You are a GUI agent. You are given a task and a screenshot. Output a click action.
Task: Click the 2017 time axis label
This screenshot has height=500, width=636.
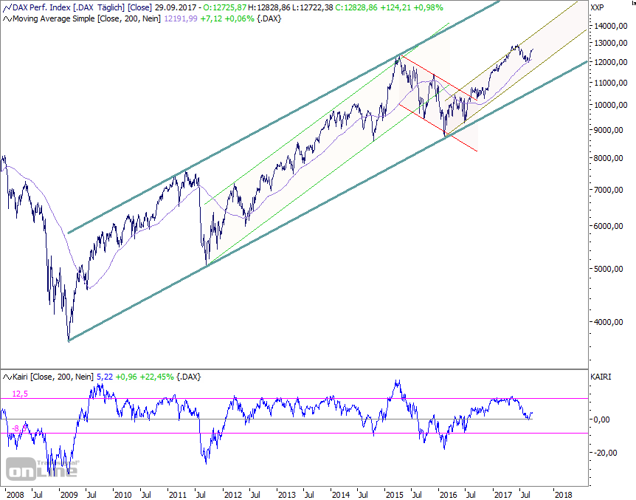point(503,495)
